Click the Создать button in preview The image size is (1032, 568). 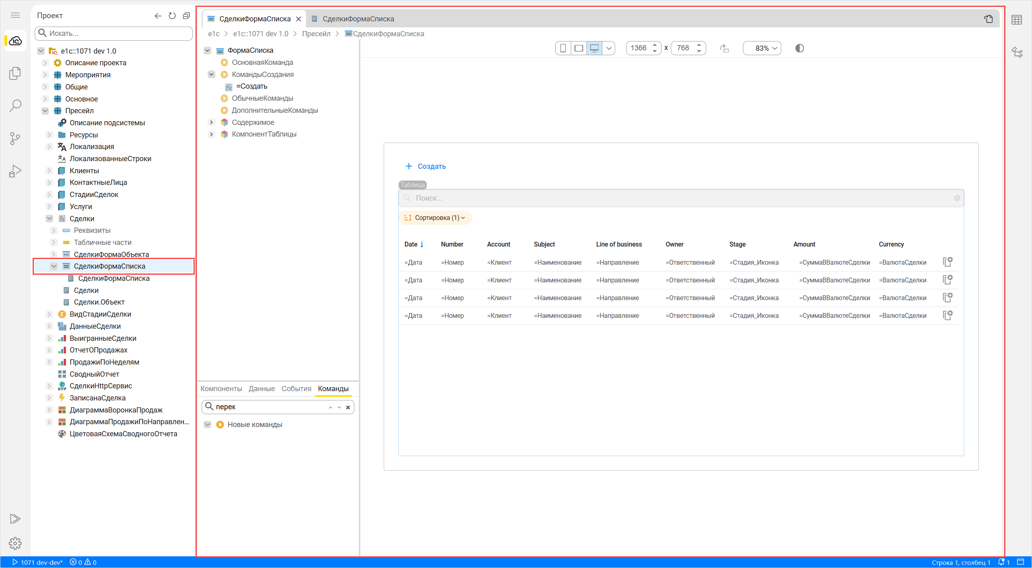tap(425, 166)
